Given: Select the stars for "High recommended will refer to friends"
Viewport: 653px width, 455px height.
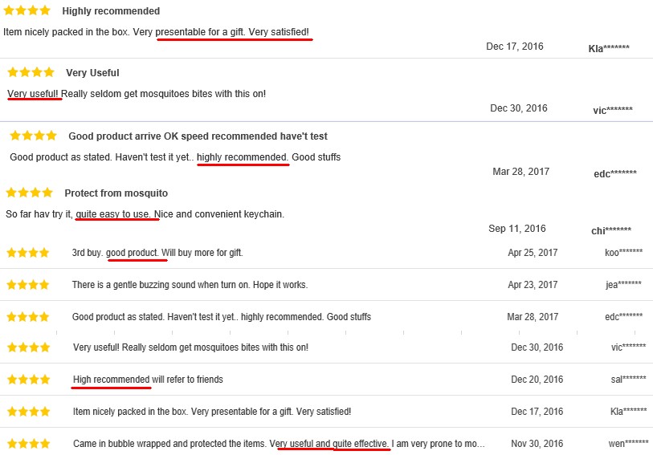Looking at the screenshot, I should 28,380.
